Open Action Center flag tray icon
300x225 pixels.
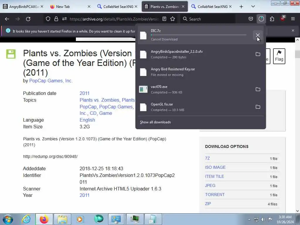(x=270, y=219)
